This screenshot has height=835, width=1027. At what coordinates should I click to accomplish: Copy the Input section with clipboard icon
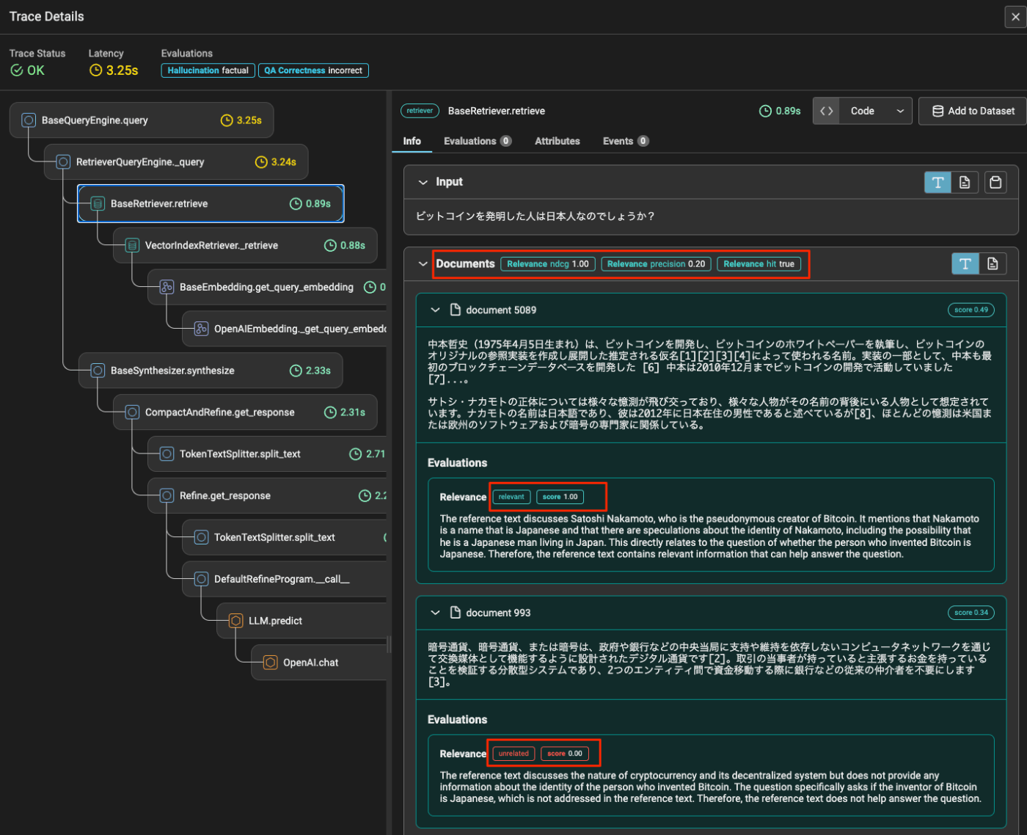pyautogui.click(x=995, y=182)
